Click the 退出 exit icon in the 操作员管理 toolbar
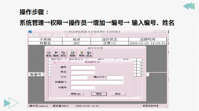The width and height of the screenshot is (199, 111). [x=89, y=54]
